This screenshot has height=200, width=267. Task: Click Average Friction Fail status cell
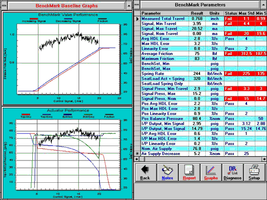tap(231, 53)
